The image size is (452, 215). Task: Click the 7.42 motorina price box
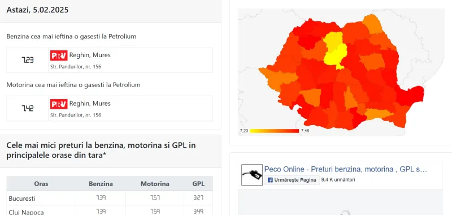pos(28,109)
